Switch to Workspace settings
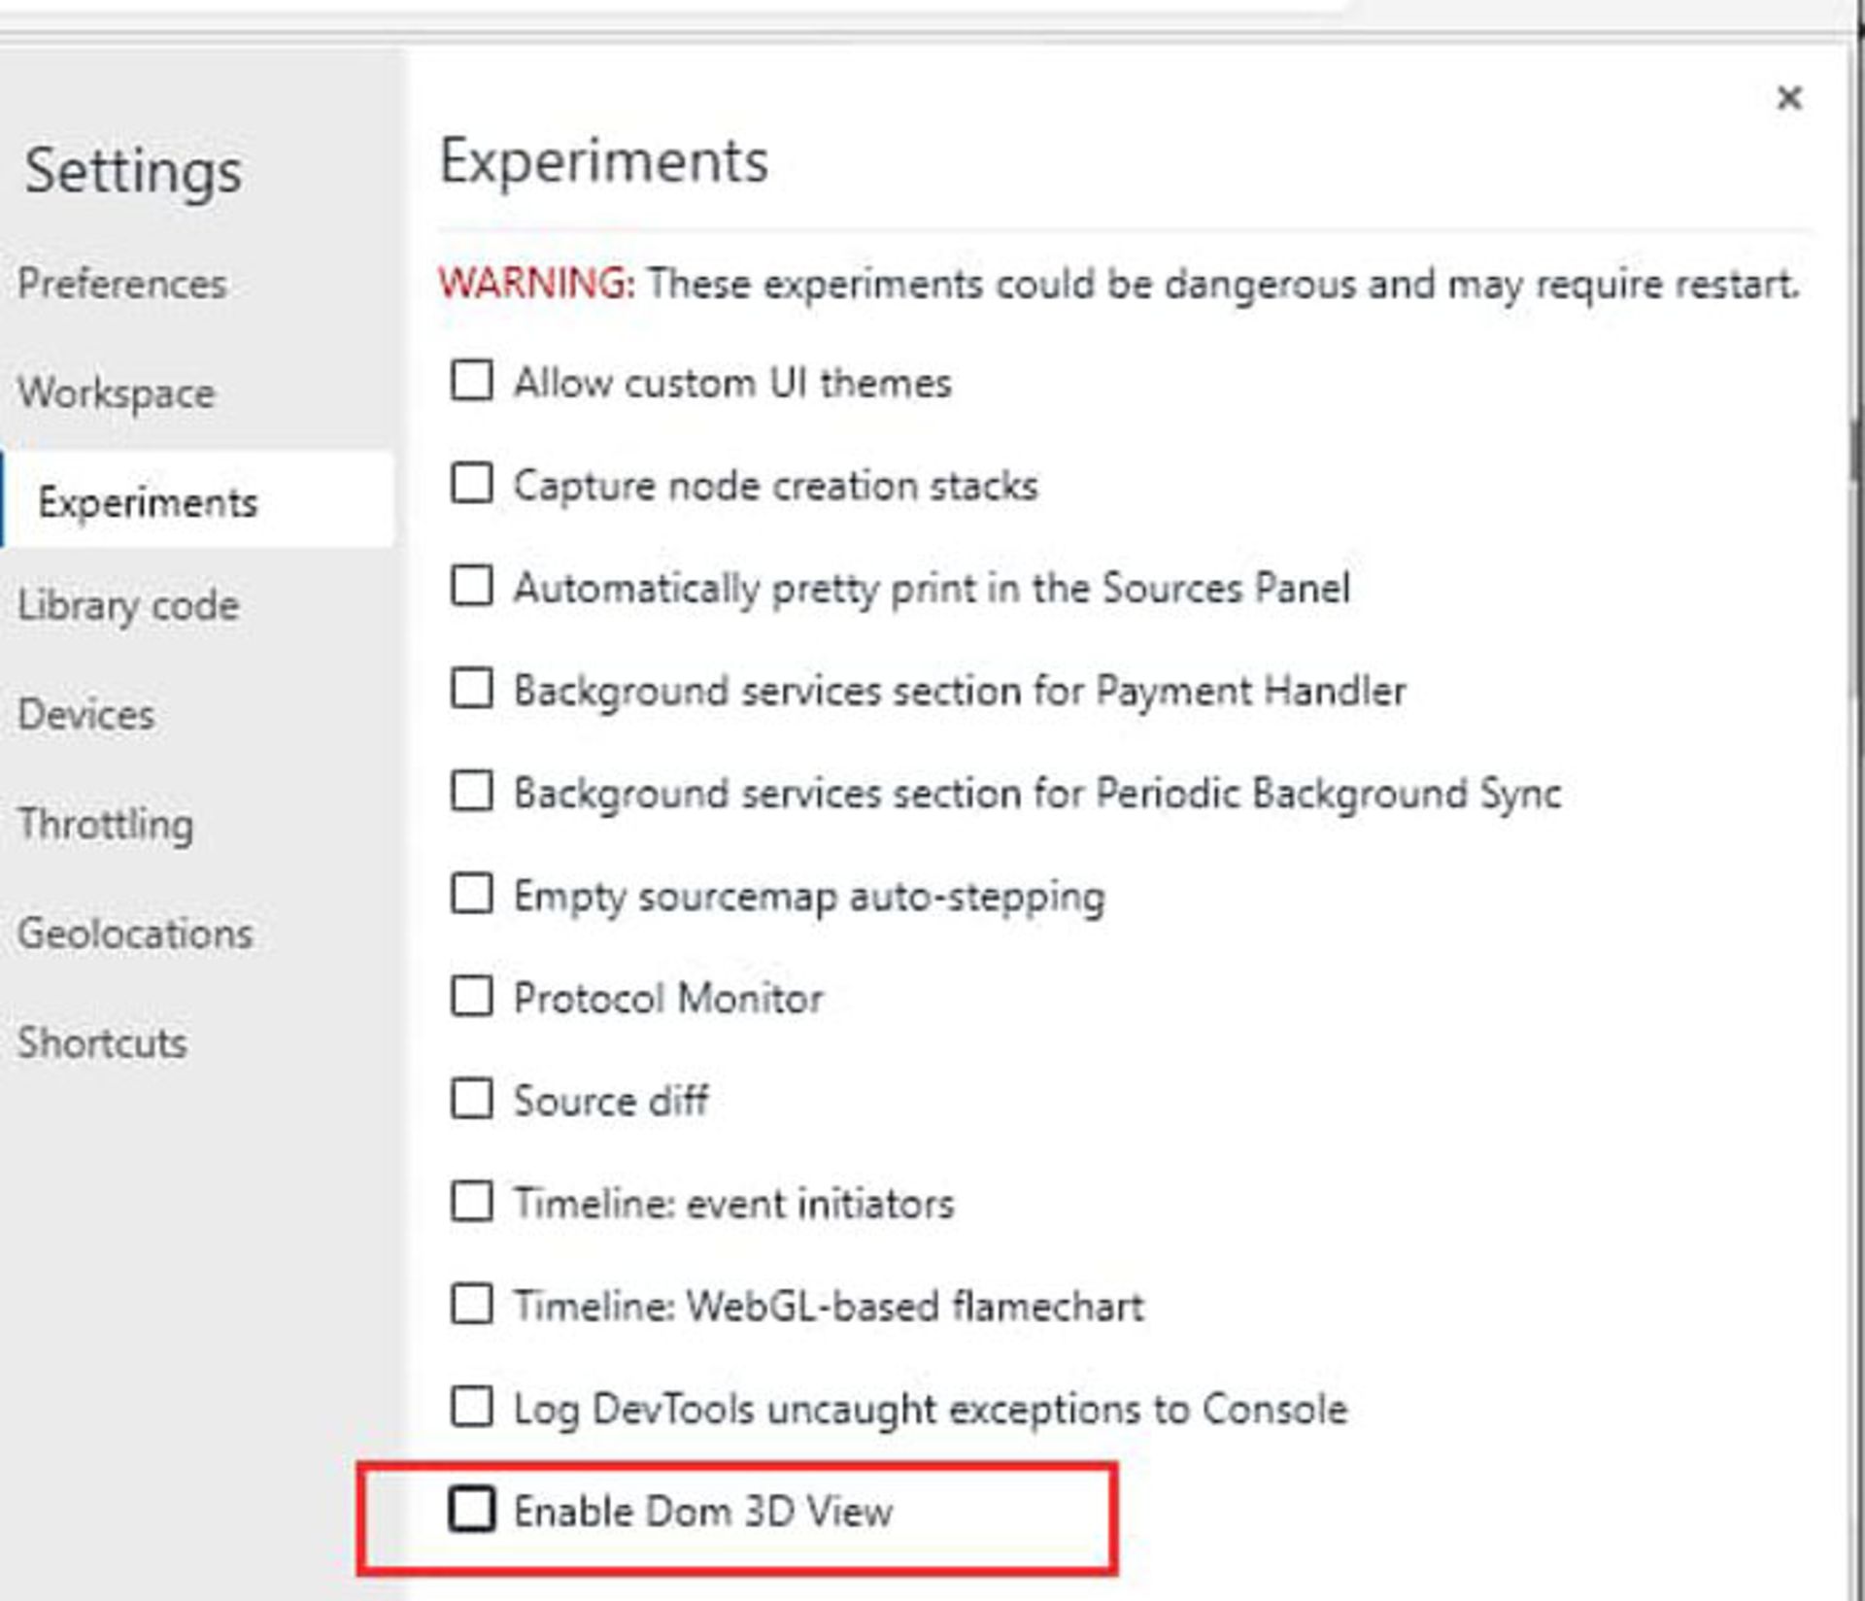1865x1601 pixels. tap(117, 393)
